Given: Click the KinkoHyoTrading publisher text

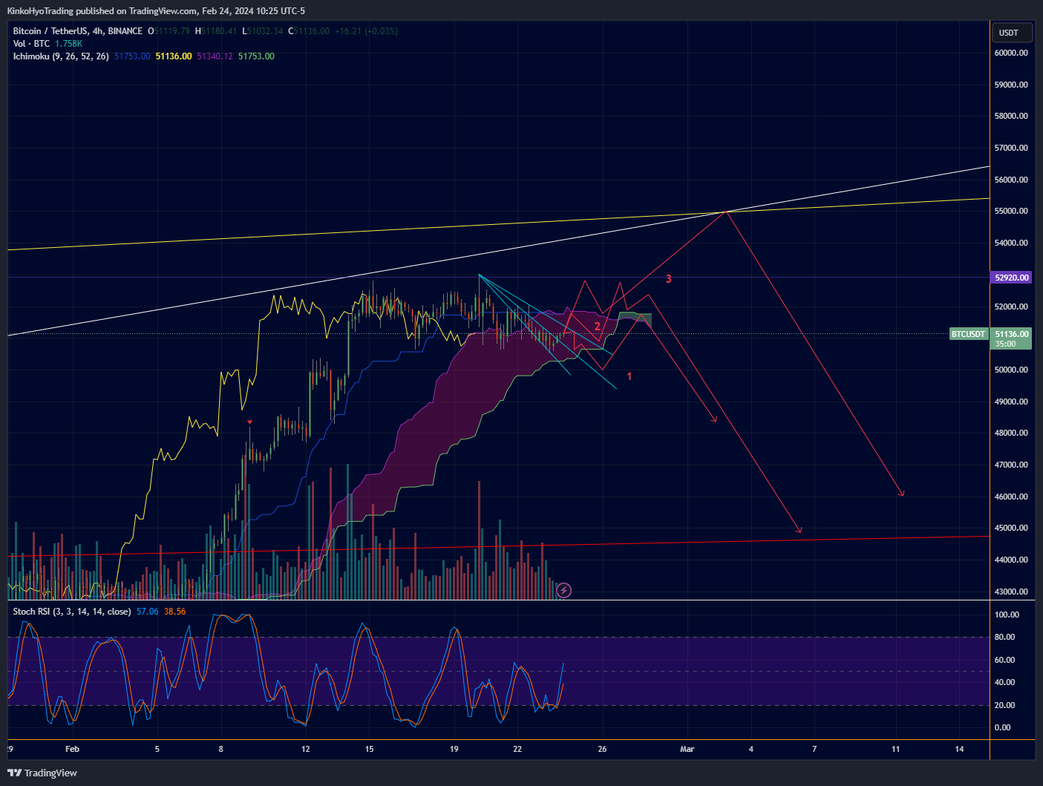Looking at the screenshot, I should [40, 11].
